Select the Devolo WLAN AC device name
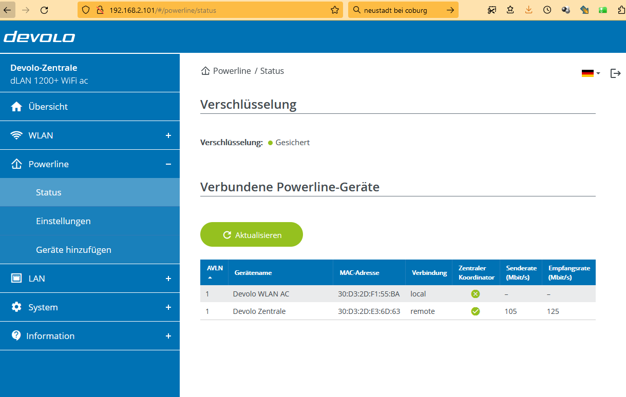Screen dimensions: 626x397 261,294
